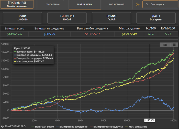Toggle the 'Мат. ожидание' legend series
The width and height of the screenshot is (179, 129).
pos(136,127)
